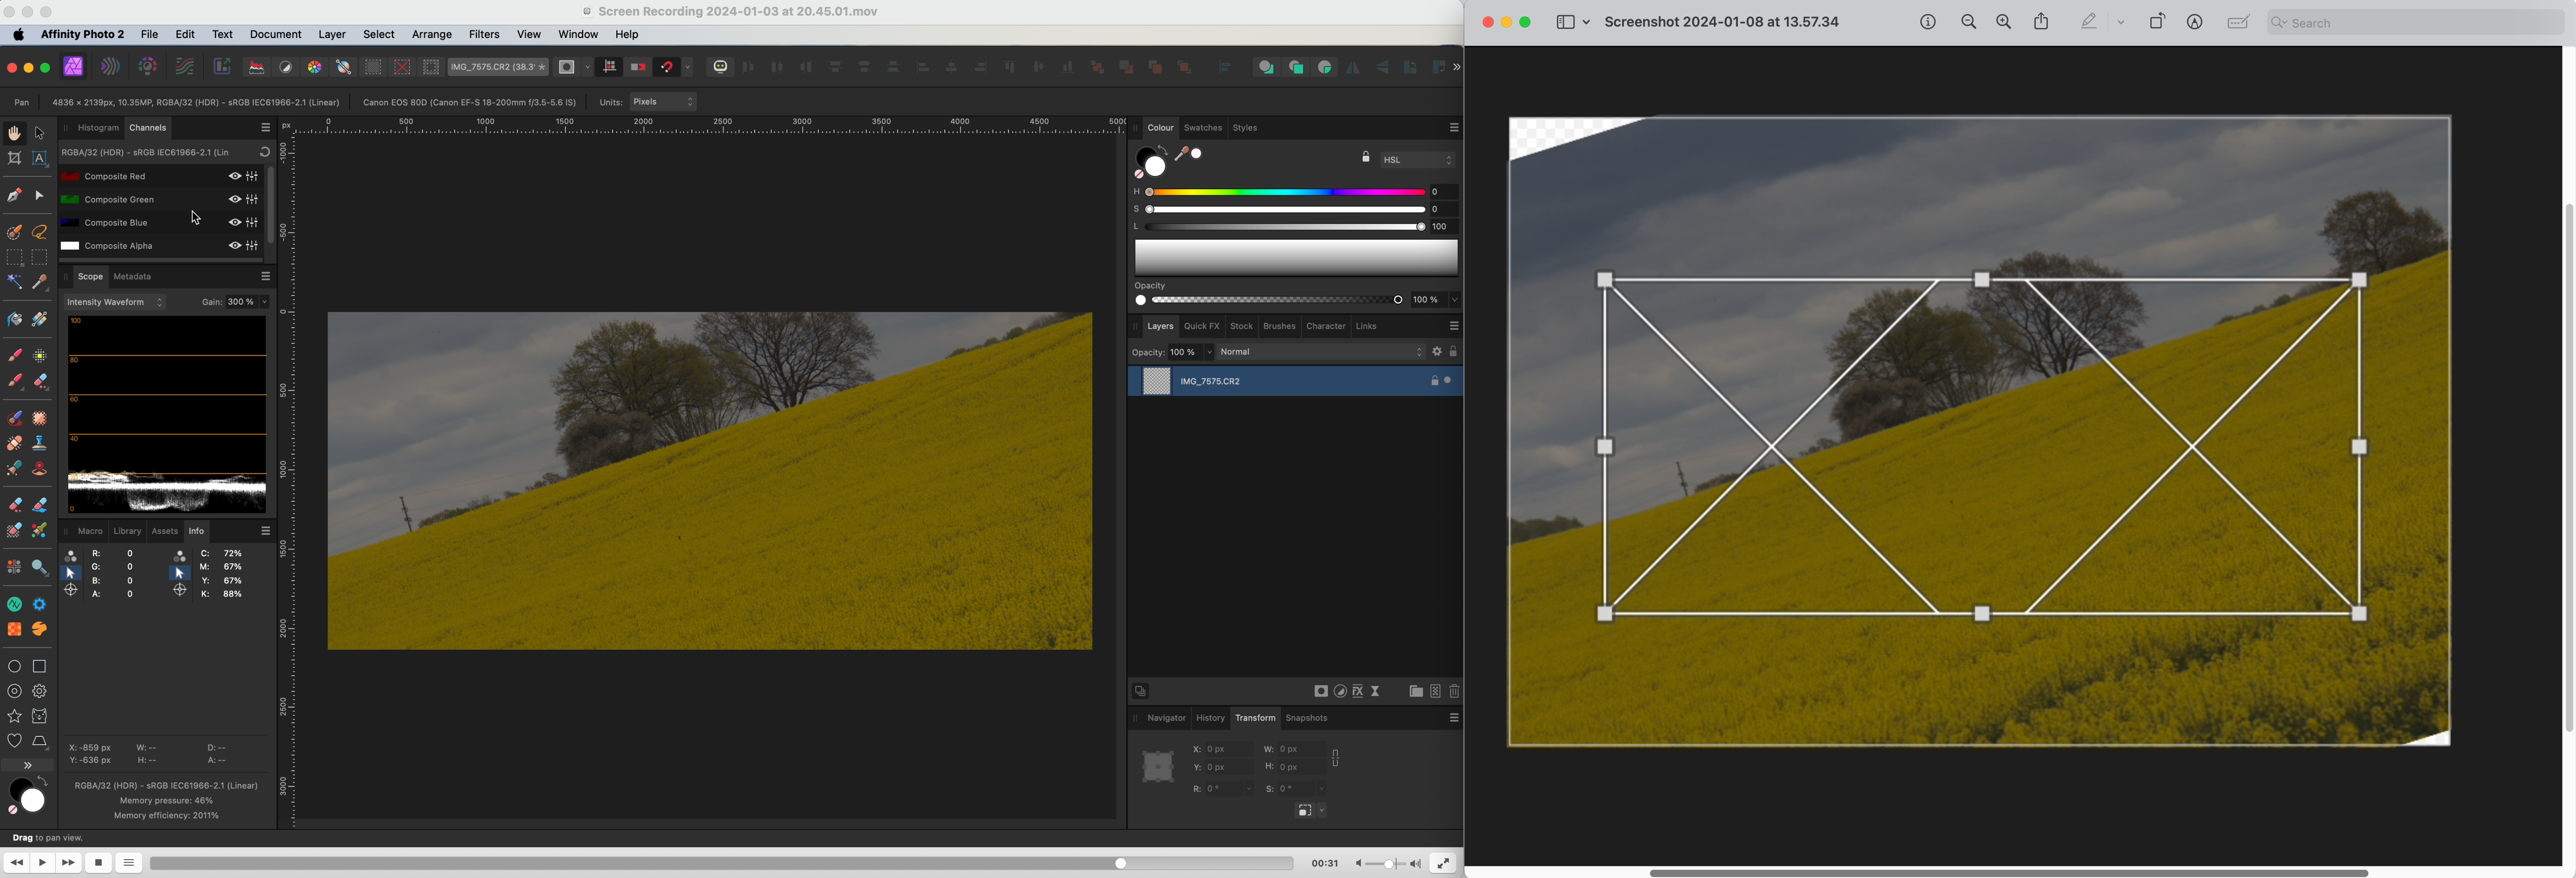Open the HSL colour model dropdown
The width and height of the screenshot is (2576, 878).
(1419, 160)
